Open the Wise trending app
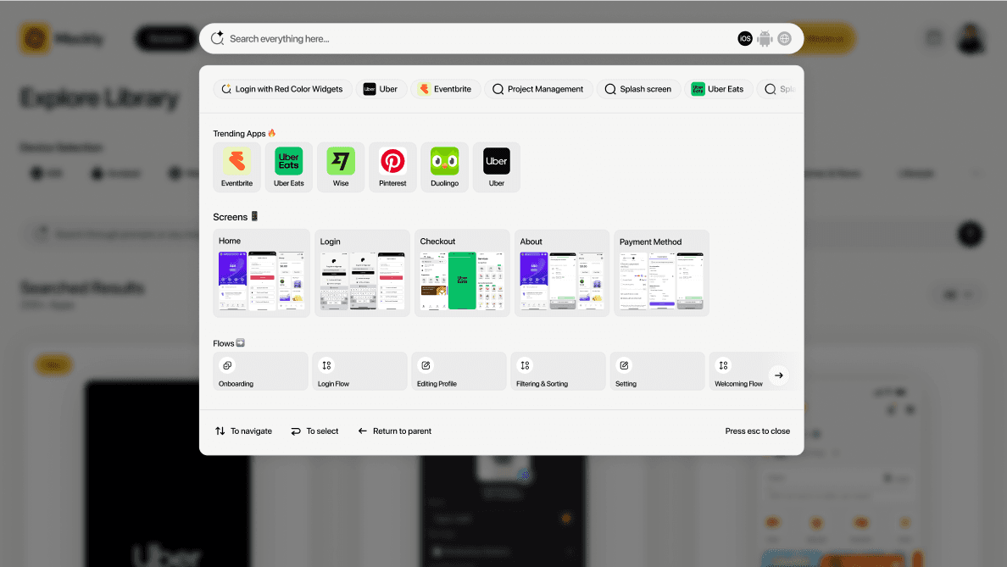Image resolution: width=1007 pixels, height=567 pixels. (x=341, y=167)
